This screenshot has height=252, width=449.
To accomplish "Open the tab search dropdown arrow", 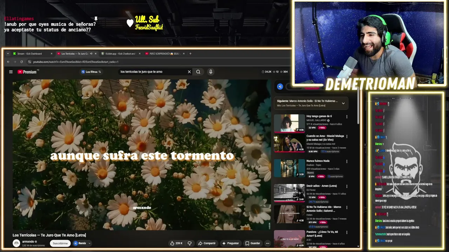I will (8, 54).
